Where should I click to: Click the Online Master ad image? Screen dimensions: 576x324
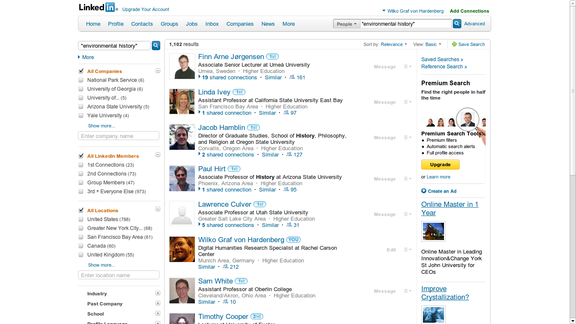pos(433,232)
